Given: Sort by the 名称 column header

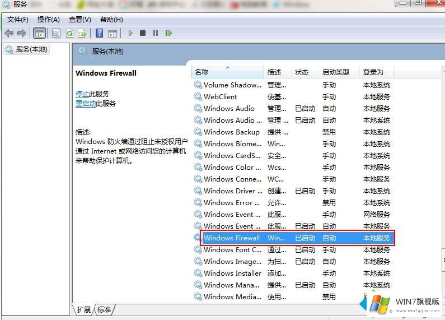Looking at the screenshot, I should (228, 72).
